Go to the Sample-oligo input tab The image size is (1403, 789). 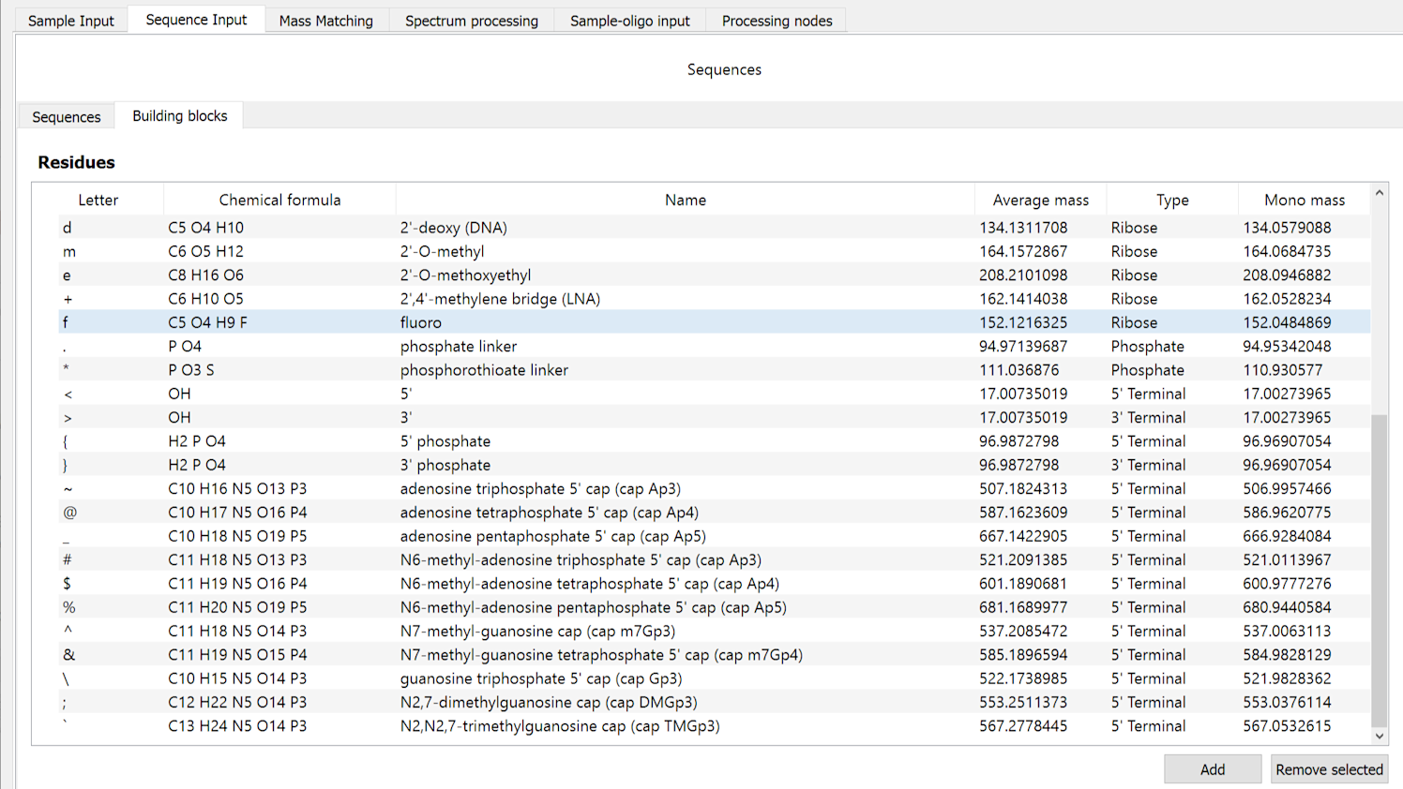pyautogui.click(x=629, y=21)
